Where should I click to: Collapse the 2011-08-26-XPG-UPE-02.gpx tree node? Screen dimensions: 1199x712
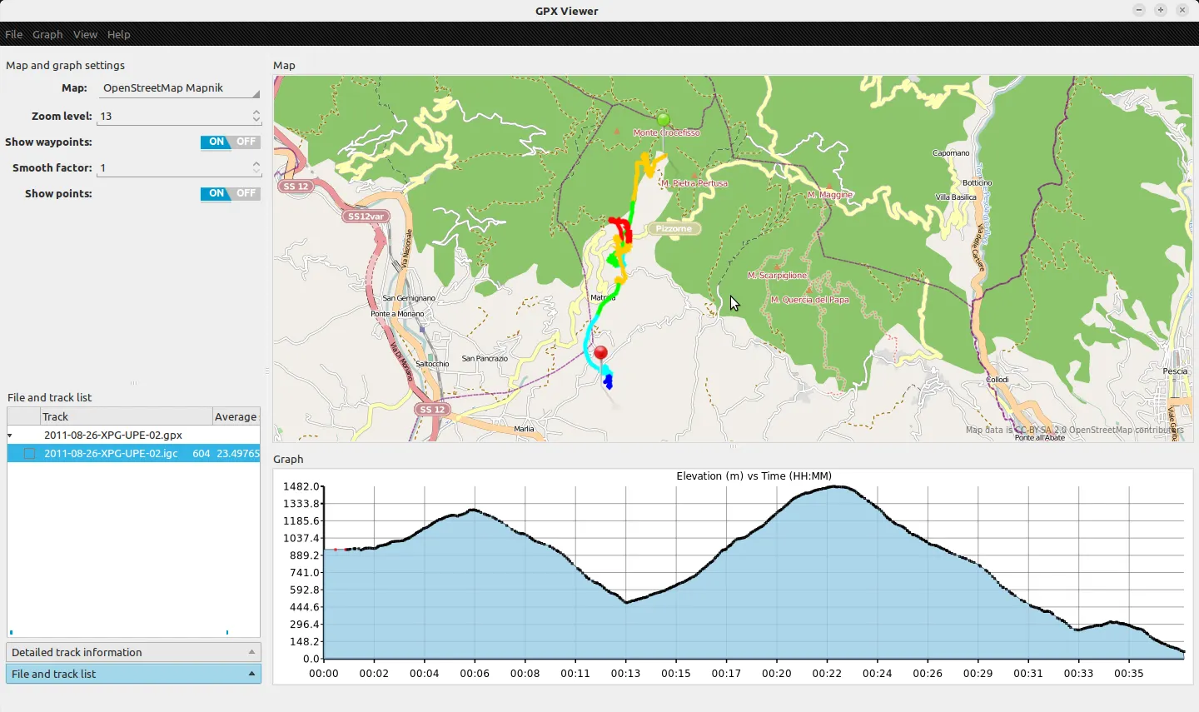point(10,436)
